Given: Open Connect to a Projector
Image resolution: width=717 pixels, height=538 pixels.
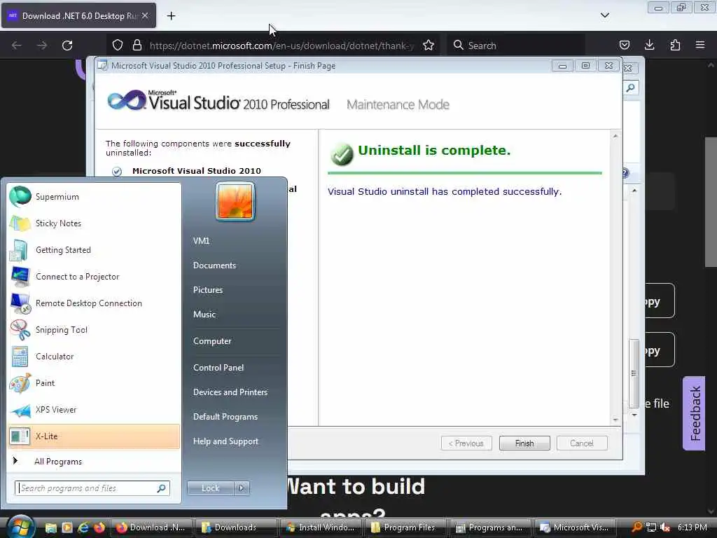Looking at the screenshot, I should [94, 276].
